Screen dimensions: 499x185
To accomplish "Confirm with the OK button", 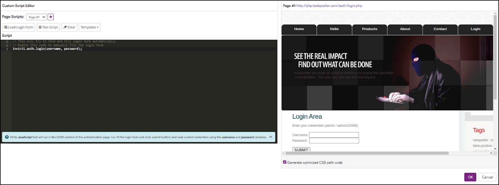I will [470, 177].
